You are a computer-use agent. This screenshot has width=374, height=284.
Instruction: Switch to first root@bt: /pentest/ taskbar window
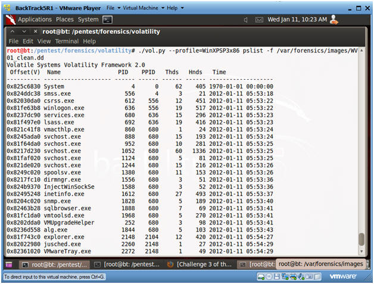point(54,265)
